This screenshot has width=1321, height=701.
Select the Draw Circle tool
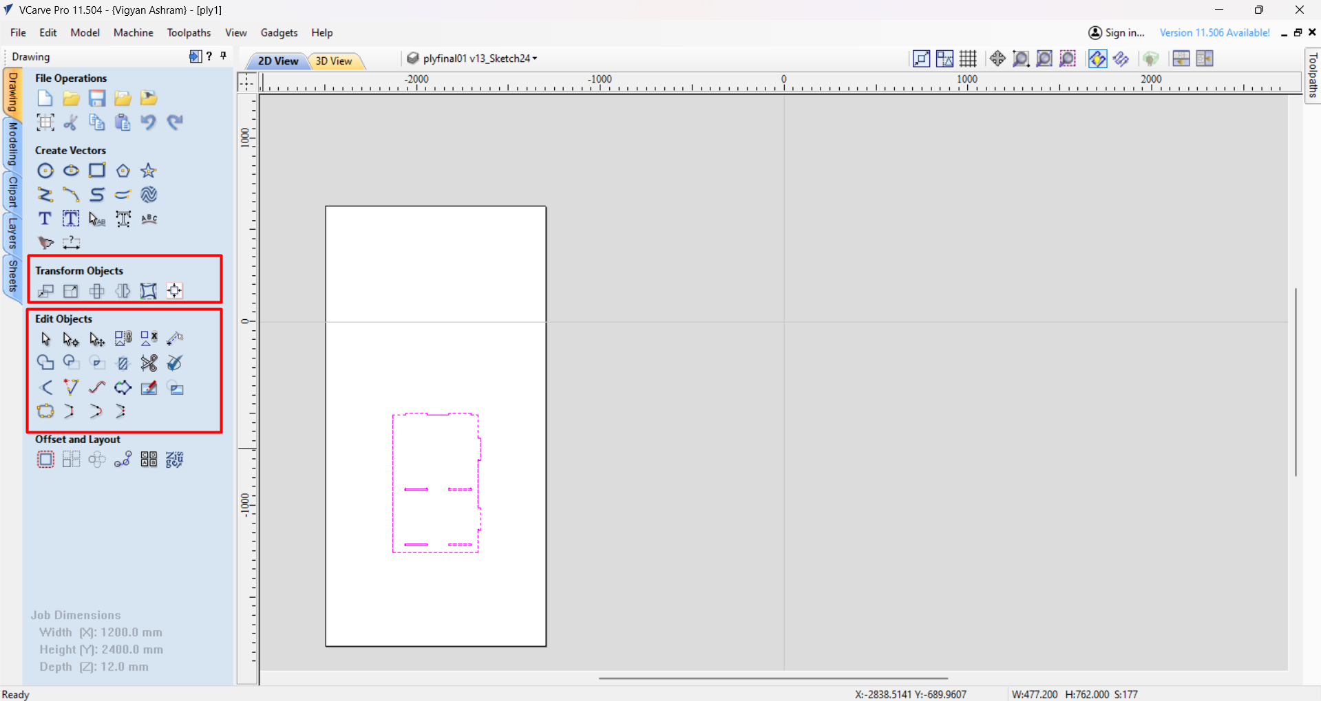tap(45, 171)
